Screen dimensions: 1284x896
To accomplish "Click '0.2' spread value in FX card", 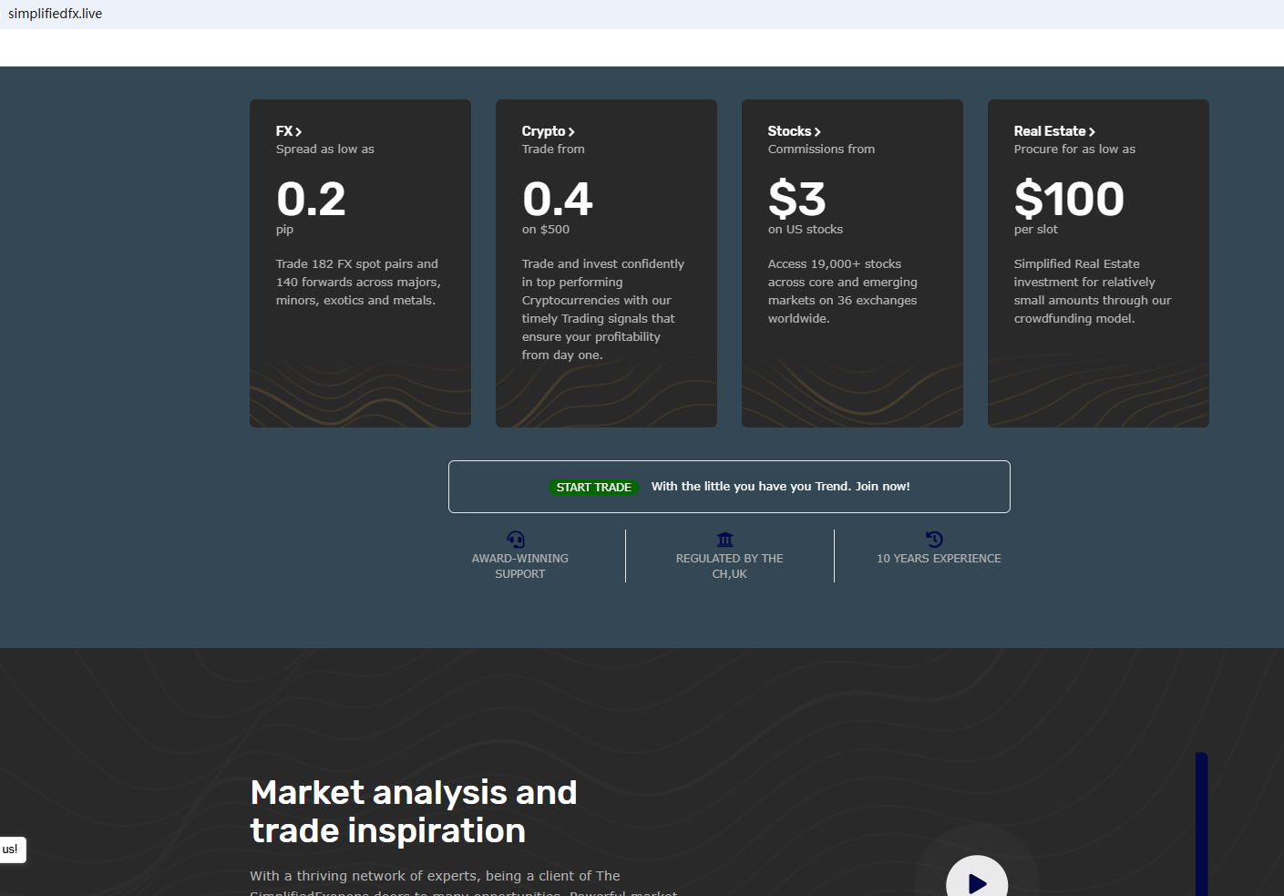I will coord(311,199).
